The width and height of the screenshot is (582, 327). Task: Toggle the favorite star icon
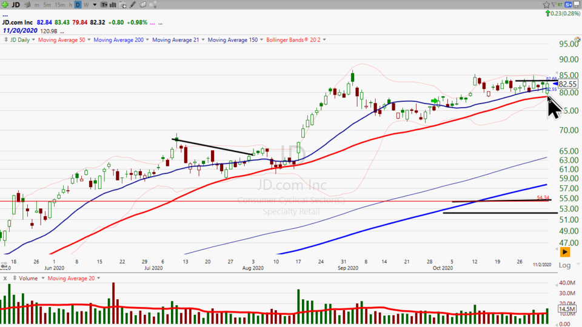click(x=546, y=5)
